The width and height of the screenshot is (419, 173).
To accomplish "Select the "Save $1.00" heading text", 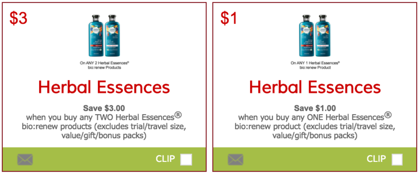I will click(x=315, y=108).
